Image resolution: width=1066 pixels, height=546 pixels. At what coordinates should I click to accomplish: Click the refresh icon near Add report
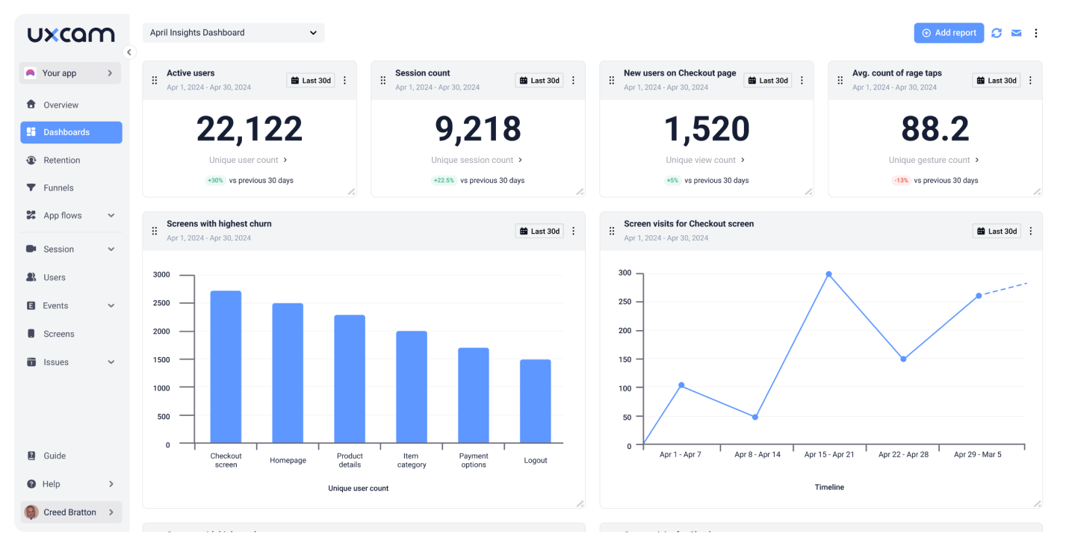pyautogui.click(x=997, y=33)
